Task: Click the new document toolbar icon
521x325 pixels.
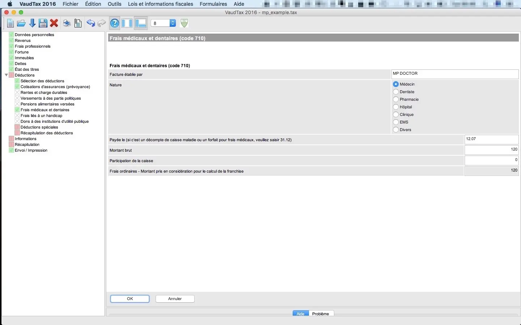Action: [x=10, y=23]
